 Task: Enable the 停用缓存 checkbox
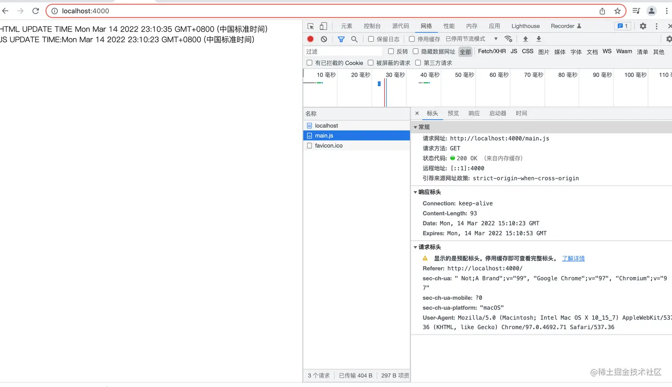pyautogui.click(x=412, y=39)
